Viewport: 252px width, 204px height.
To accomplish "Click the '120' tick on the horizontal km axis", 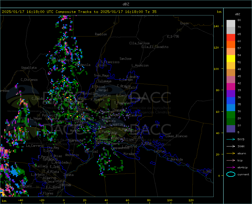I will point(191,200).
